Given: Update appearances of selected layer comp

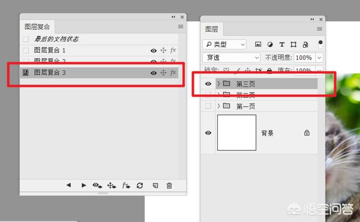Looking at the screenshot, I should pos(126,185).
